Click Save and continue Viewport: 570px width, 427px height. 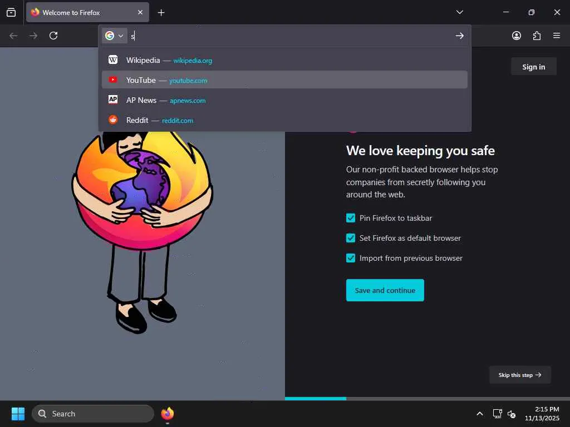pos(385,290)
